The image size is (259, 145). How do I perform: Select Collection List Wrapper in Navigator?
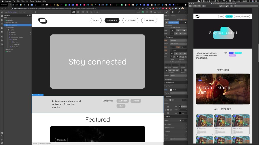[17, 37]
